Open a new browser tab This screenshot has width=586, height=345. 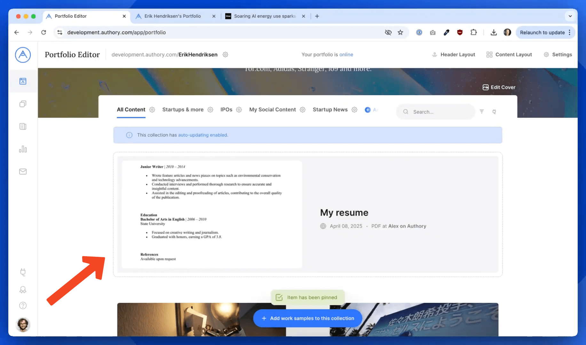(317, 16)
